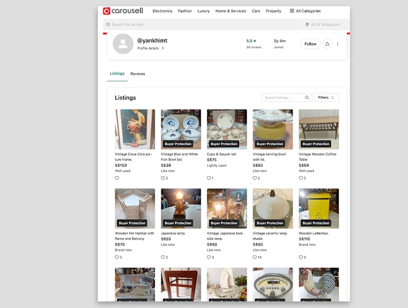Open the 39 reviews rating link
This screenshot has height=308, width=408.
[254, 47]
